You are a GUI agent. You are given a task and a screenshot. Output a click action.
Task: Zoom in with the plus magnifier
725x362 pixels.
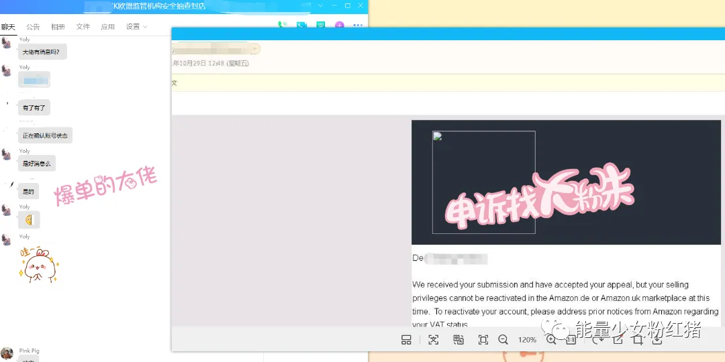[x=551, y=340]
